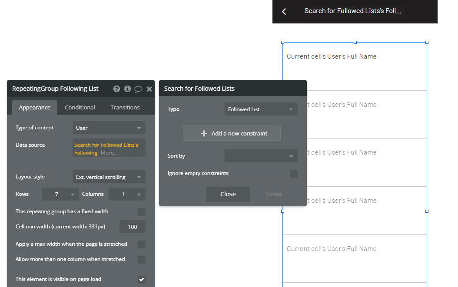
Task: Allow more than one column when stretched
Action: (142, 260)
